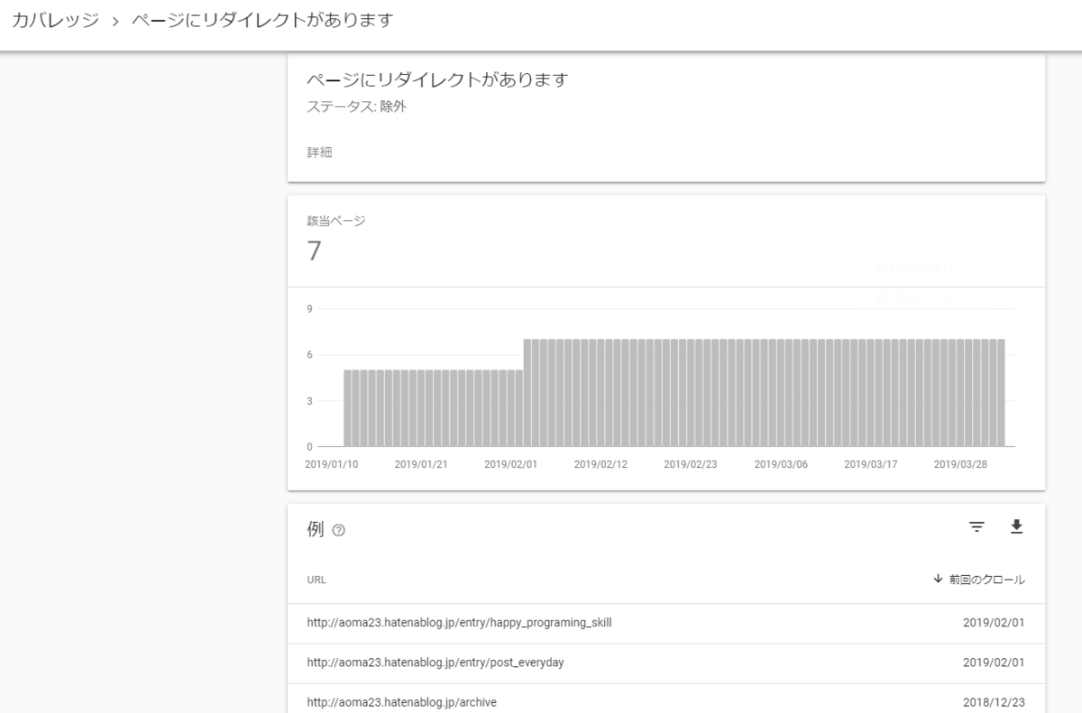Click 2019/02/12 axis label
The height and width of the screenshot is (713, 1082).
[x=600, y=465]
